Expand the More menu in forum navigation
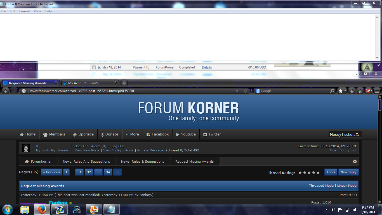The width and height of the screenshot is (382, 215). (x=132, y=134)
